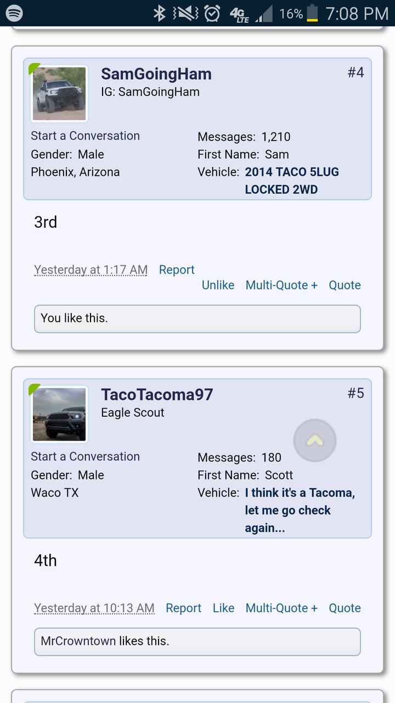Like TacoTacoma97's post
This screenshot has width=395, height=703.
[x=223, y=608]
